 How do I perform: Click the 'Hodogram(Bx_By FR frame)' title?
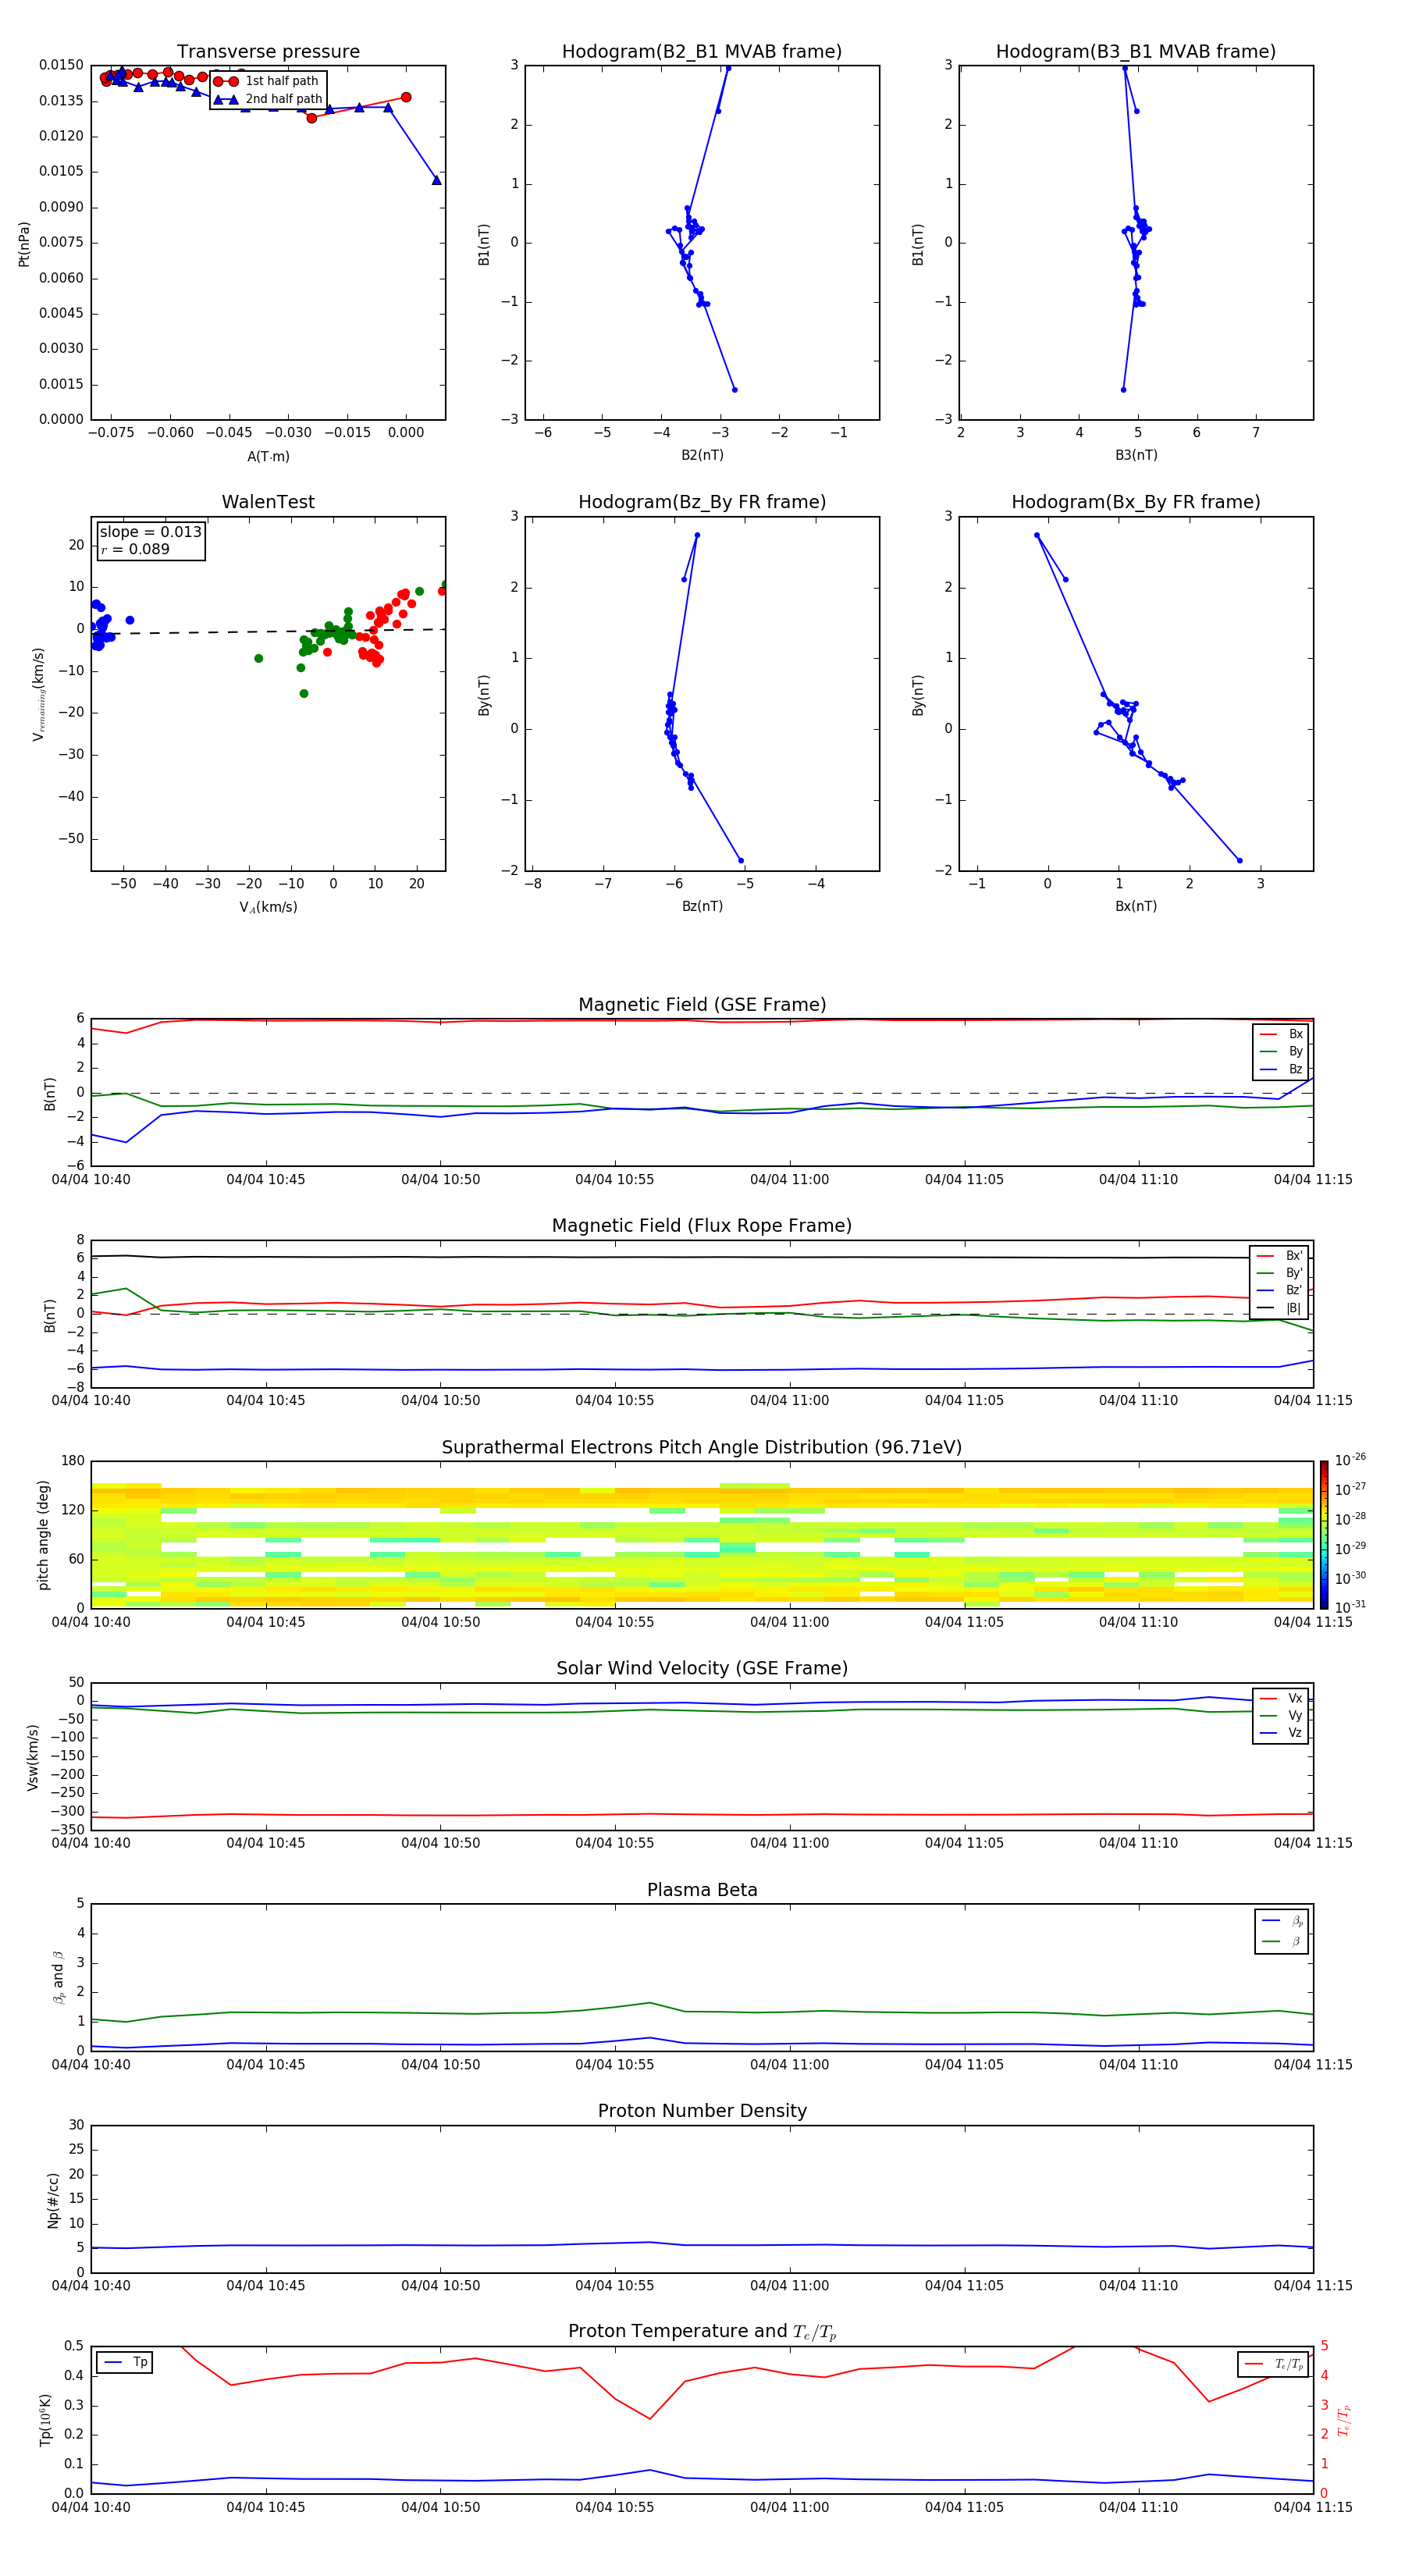[x=1136, y=502]
